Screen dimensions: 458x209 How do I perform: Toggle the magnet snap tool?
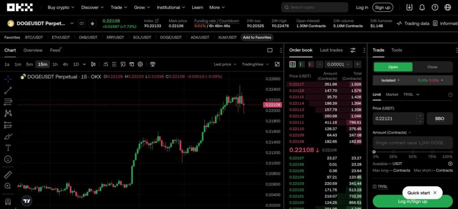point(8,202)
